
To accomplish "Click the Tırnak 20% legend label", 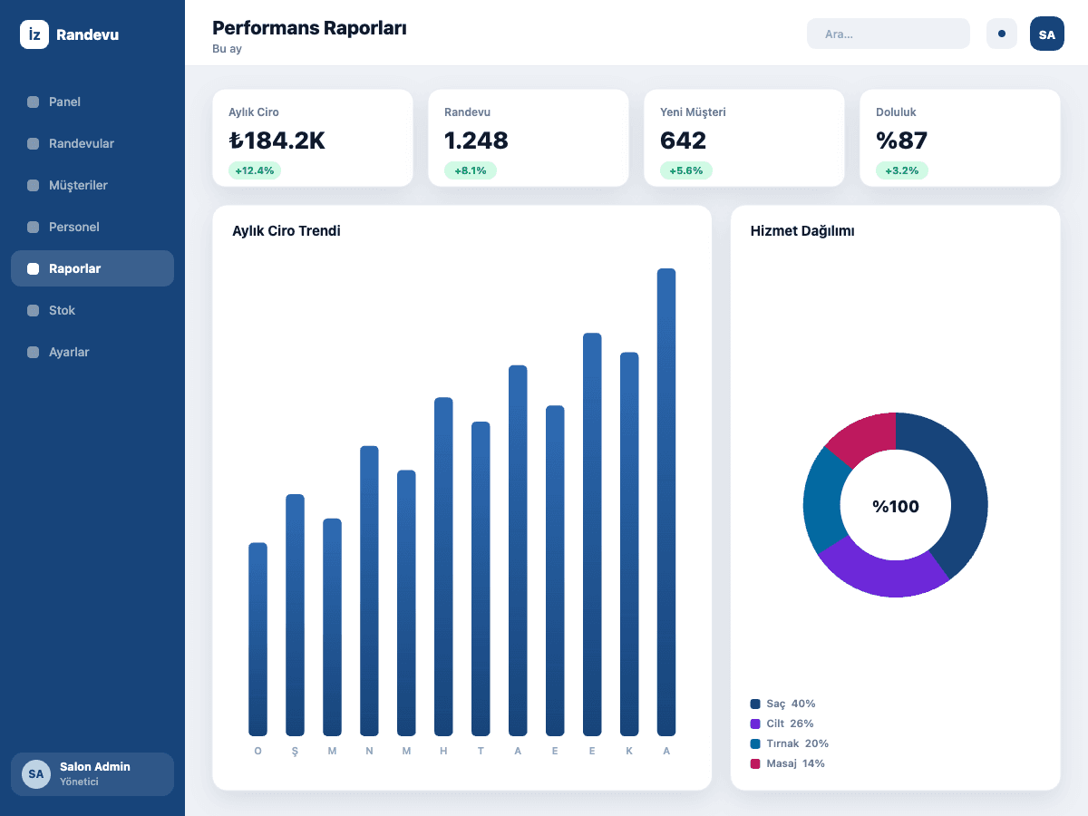I will click(x=797, y=743).
